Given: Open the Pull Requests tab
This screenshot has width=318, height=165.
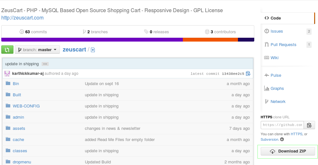Looking at the screenshot, I should click(x=283, y=44).
